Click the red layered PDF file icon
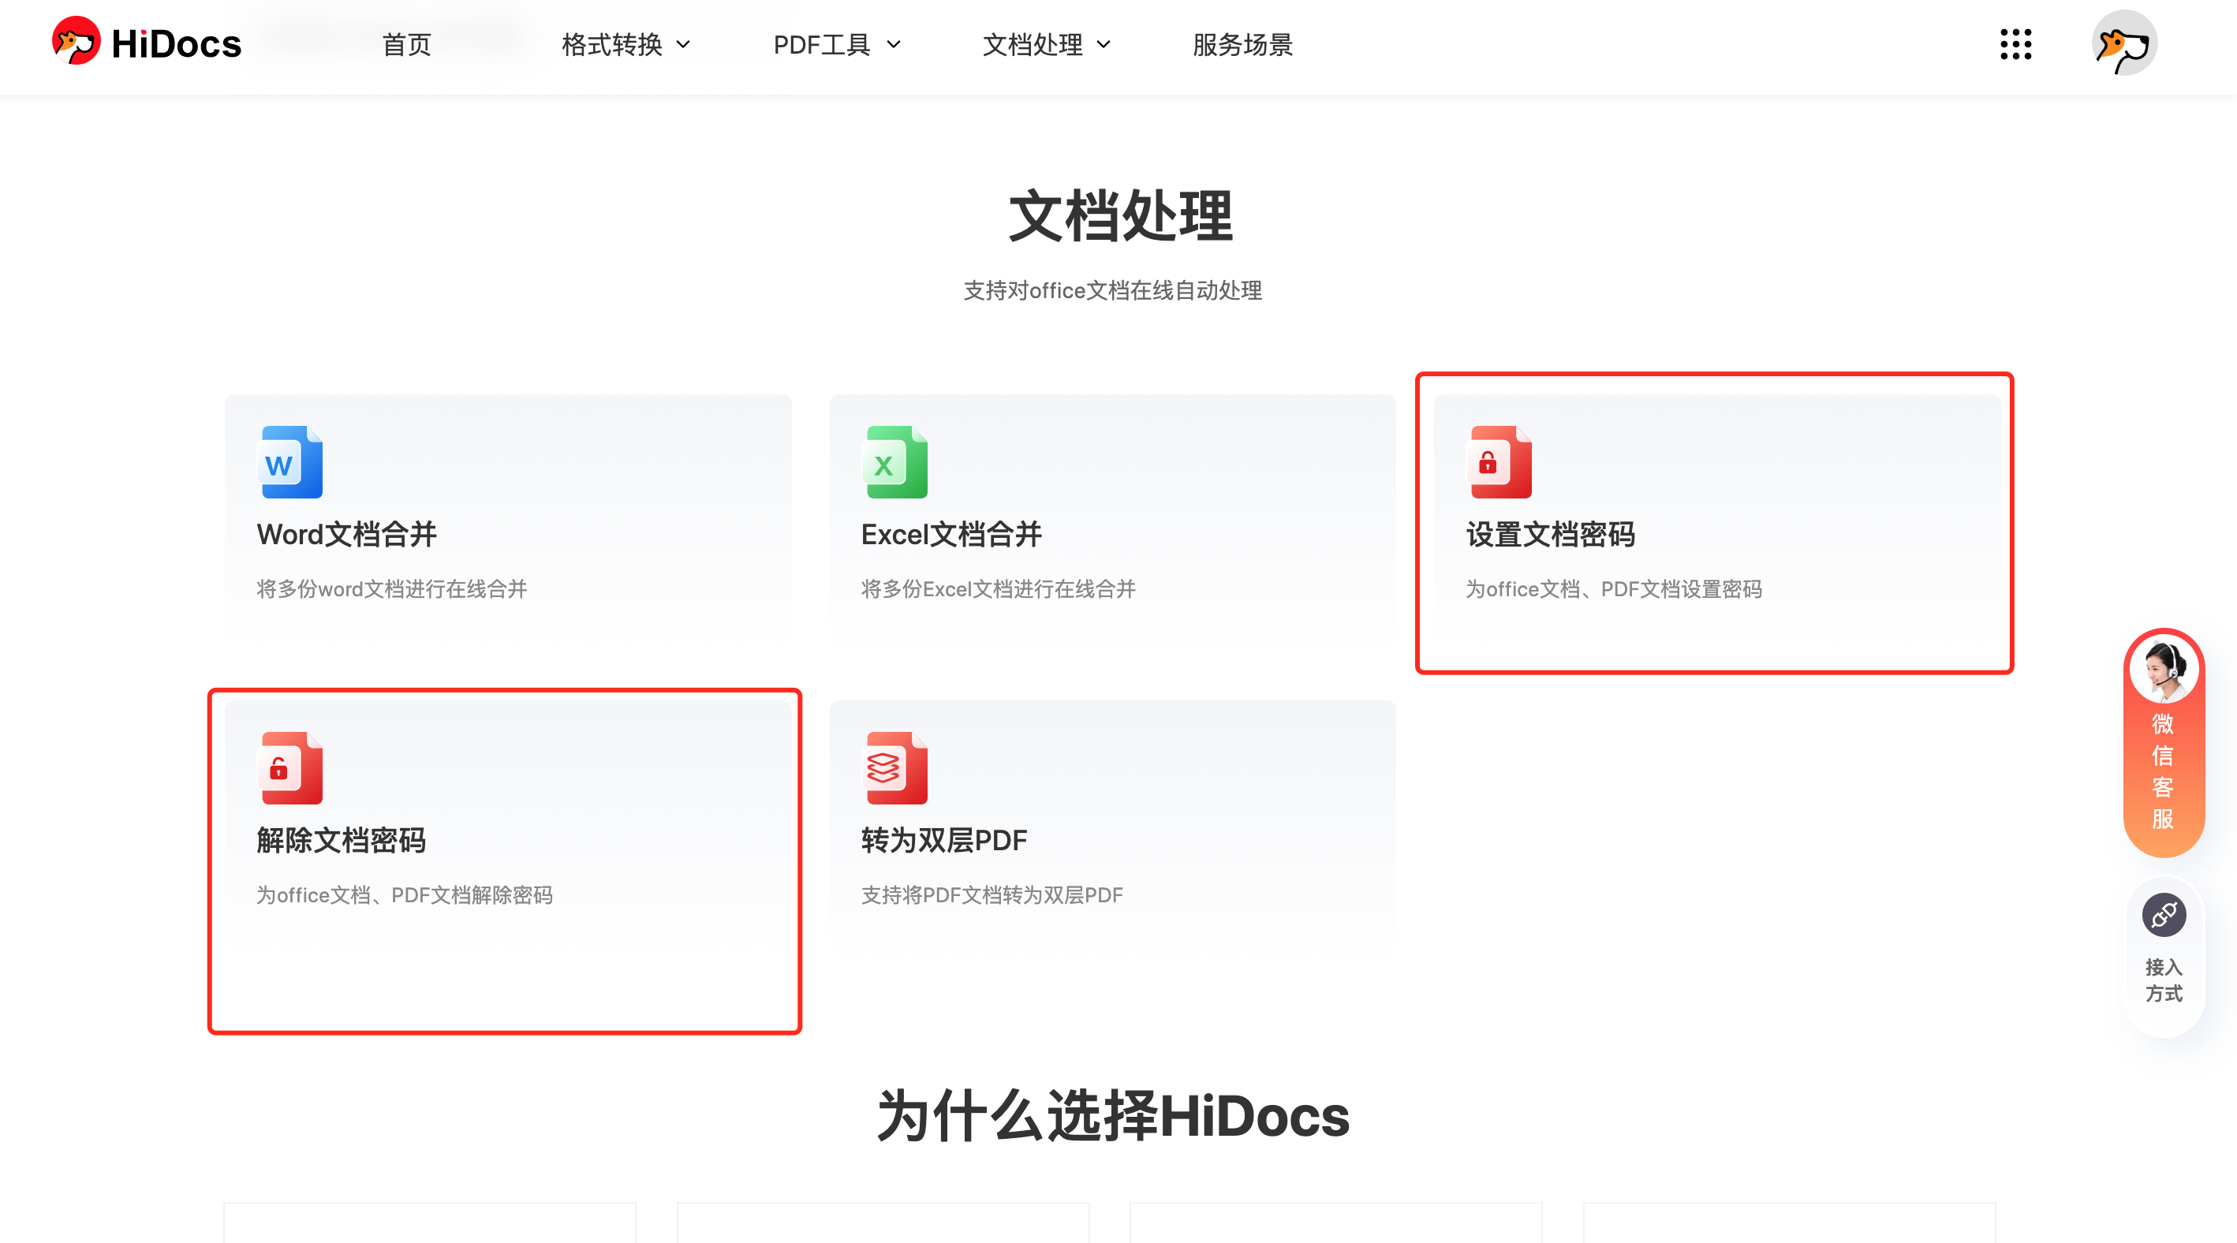This screenshot has width=2237, height=1243. point(896,768)
